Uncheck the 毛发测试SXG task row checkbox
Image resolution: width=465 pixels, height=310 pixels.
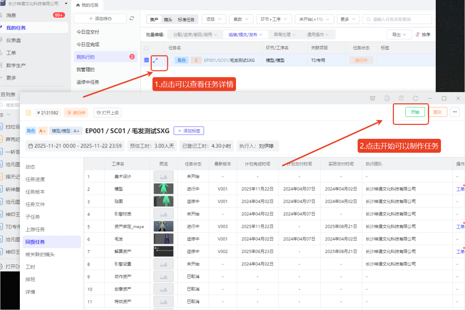click(146, 60)
